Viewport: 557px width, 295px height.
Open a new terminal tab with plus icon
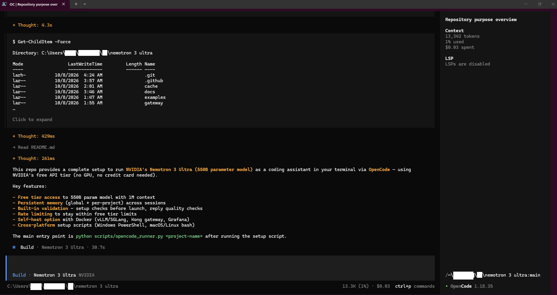[76, 4]
